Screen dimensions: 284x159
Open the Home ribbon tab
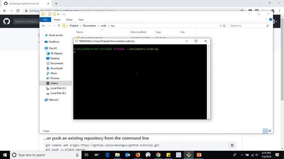(57, 19)
